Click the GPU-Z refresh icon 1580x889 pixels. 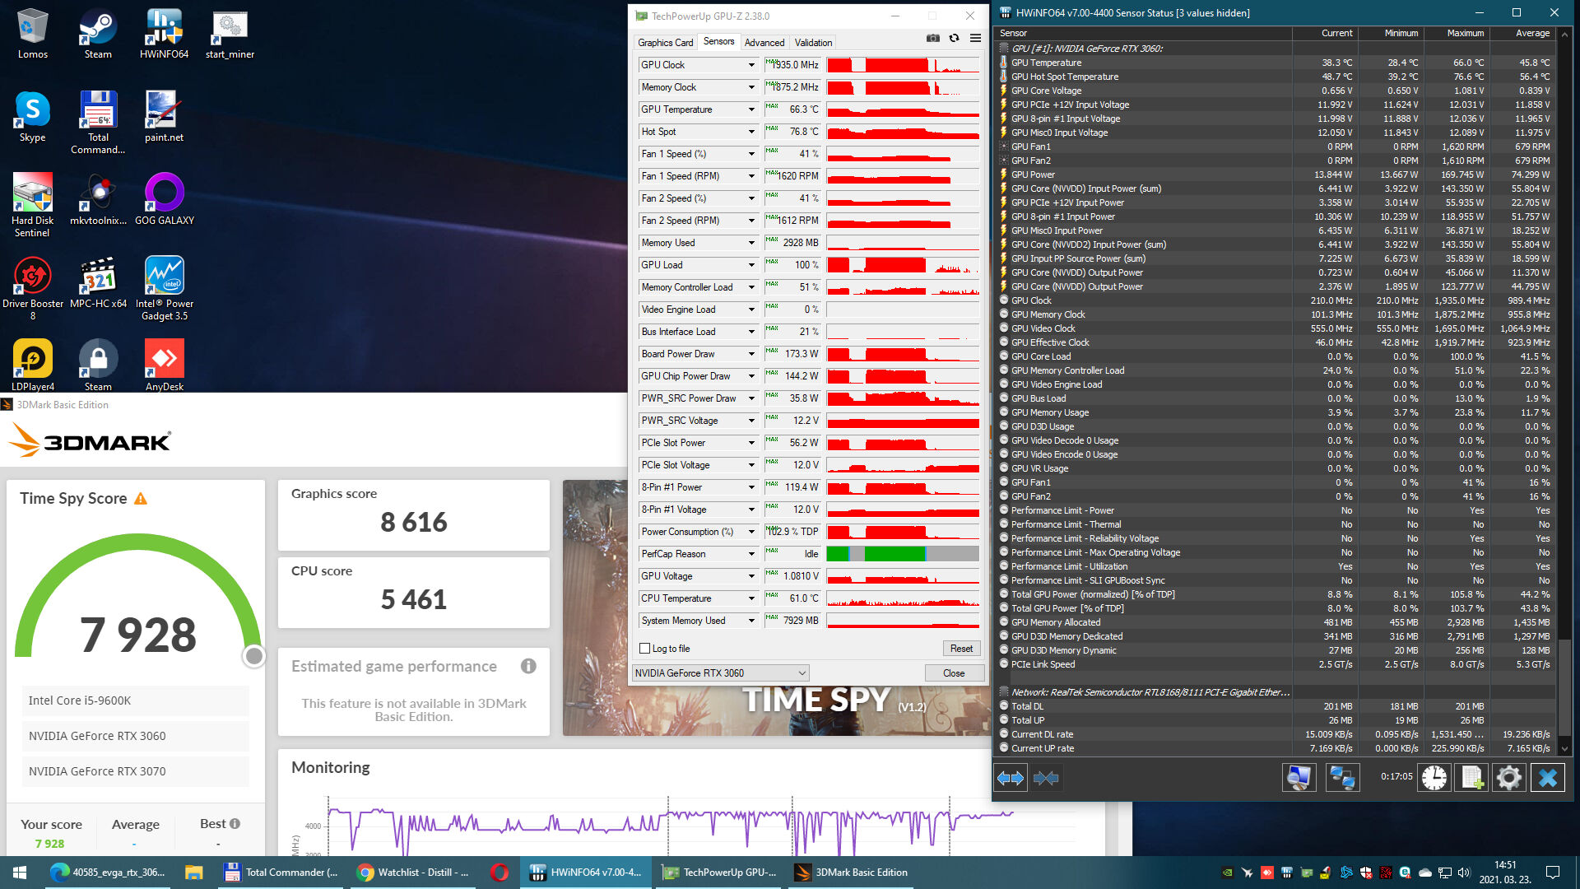954,38
